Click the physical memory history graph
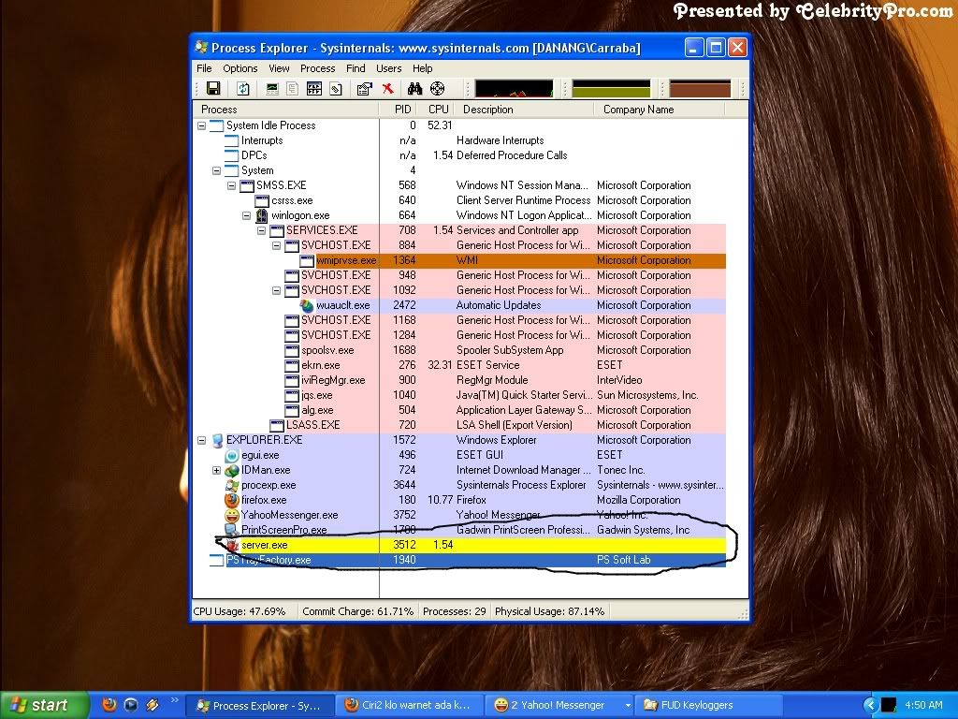The width and height of the screenshot is (958, 719). 700,89
